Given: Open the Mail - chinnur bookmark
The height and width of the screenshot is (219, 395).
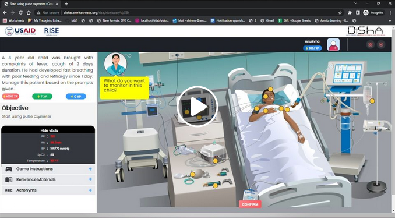Looking at the screenshot, I should (189, 20).
